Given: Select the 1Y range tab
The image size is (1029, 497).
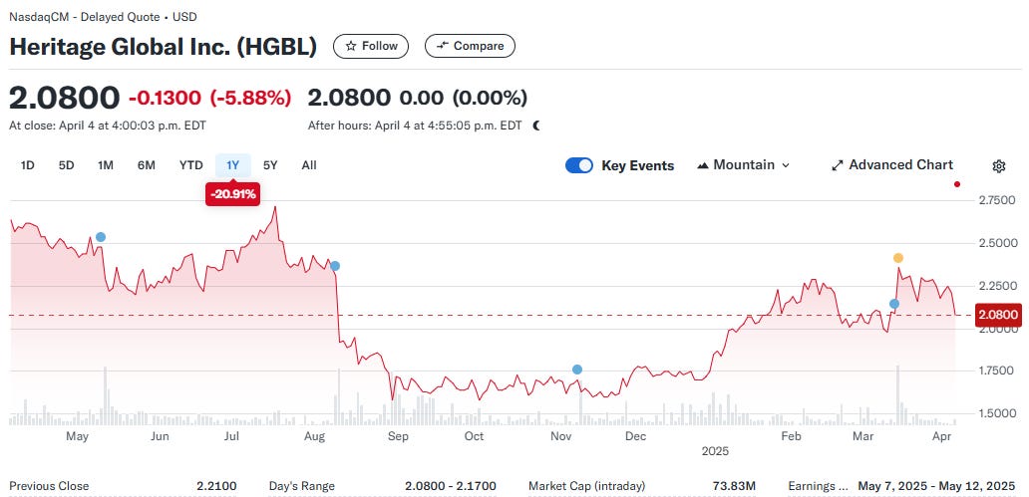Looking at the screenshot, I should [233, 165].
